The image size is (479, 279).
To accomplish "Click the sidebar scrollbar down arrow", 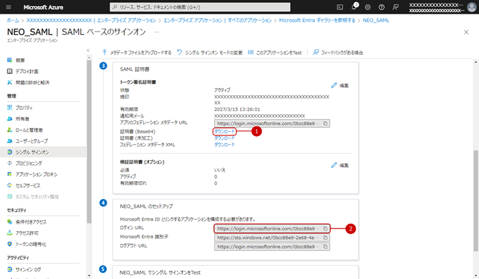I will tap(89, 276).
